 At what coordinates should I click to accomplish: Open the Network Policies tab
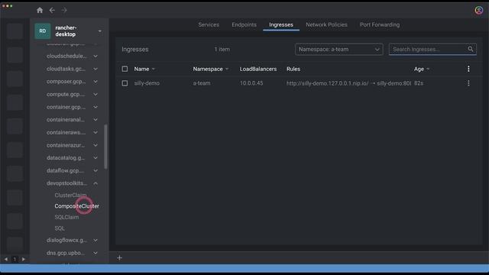coord(326,24)
